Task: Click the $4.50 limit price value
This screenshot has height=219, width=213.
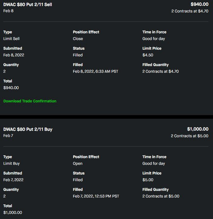Action: click(148, 55)
